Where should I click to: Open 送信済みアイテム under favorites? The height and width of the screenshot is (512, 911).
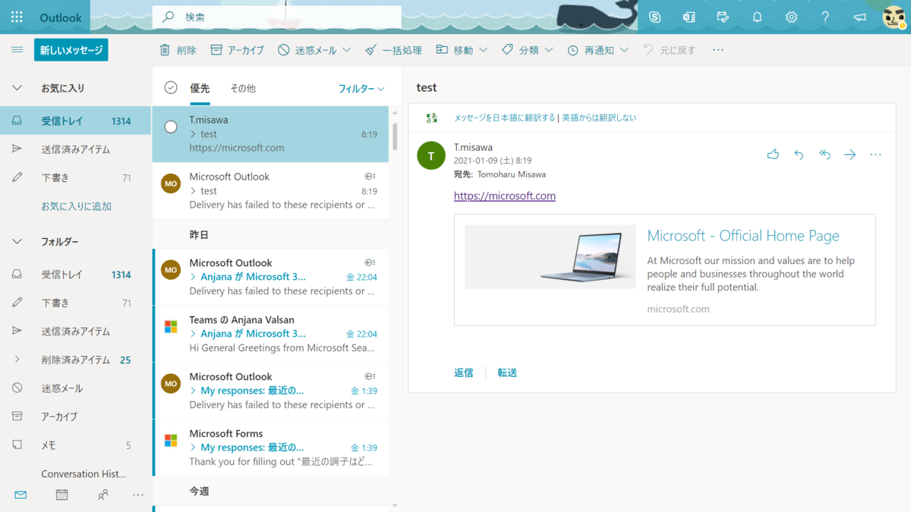76,149
